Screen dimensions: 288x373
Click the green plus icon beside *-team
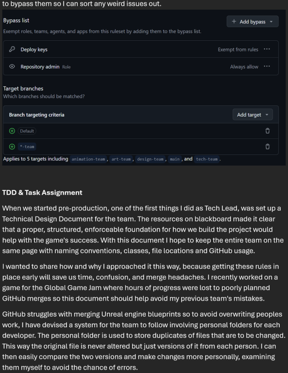click(x=12, y=147)
